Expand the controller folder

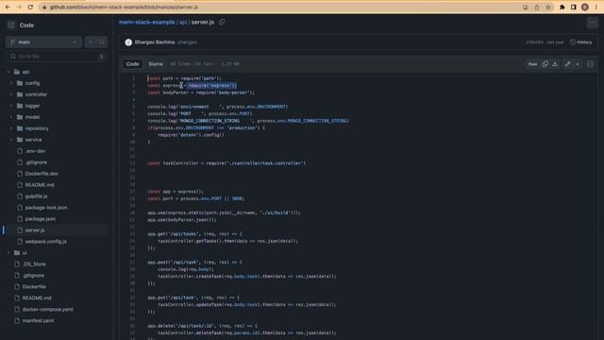tap(11, 94)
